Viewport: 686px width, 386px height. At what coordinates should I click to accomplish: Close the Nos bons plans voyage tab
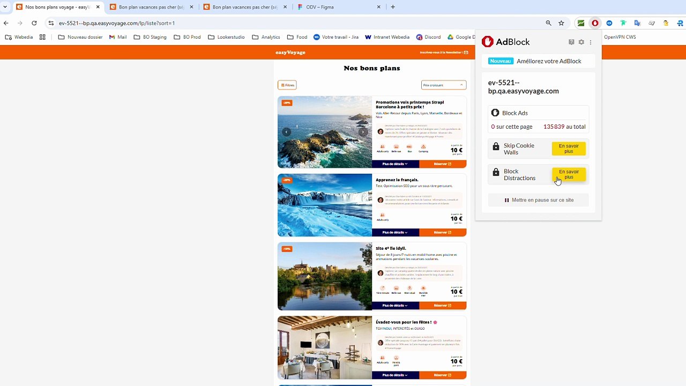click(x=98, y=7)
